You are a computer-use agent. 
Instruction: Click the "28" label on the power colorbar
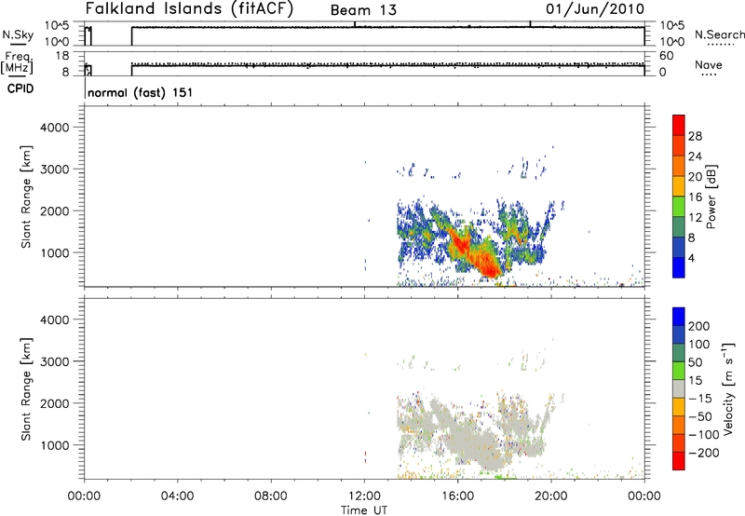tap(695, 136)
